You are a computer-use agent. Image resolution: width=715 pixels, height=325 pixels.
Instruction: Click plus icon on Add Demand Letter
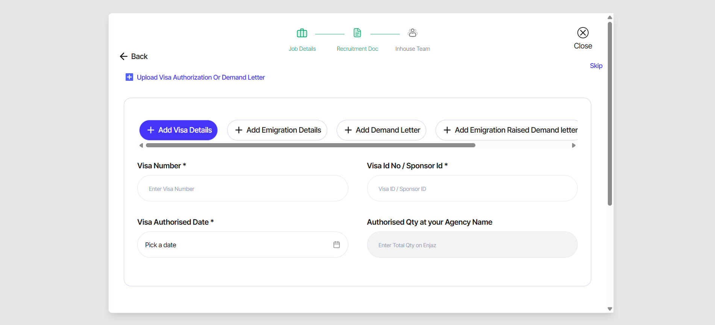348,130
